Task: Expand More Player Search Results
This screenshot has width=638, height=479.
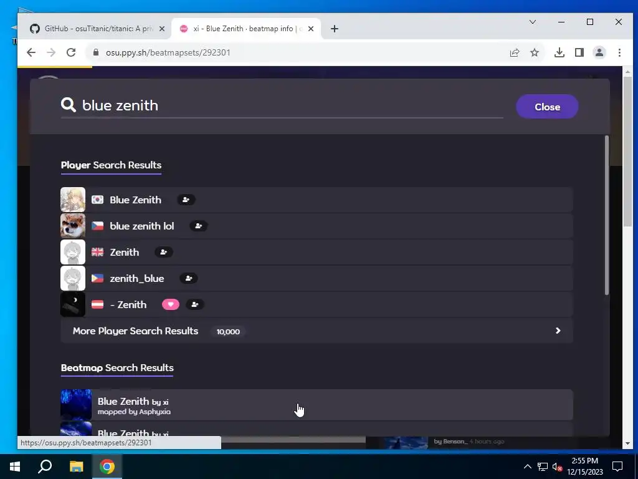Action: (x=317, y=331)
